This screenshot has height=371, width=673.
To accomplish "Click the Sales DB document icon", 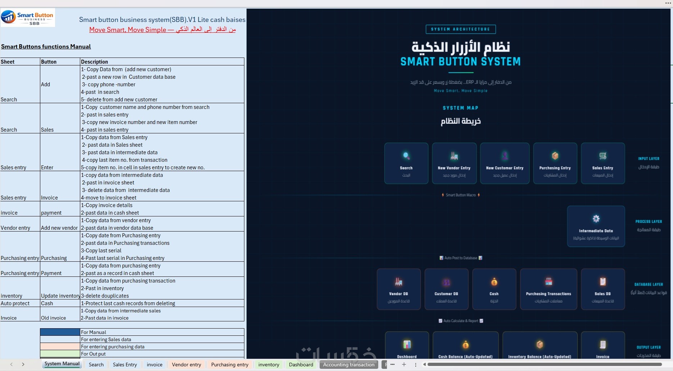I will pos(603,281).
